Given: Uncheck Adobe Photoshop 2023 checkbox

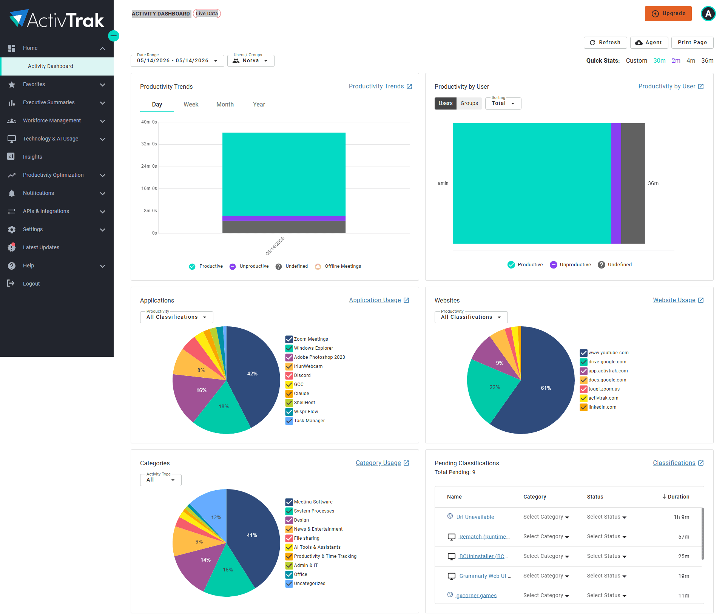Looking at the screenshot, I should [x=289, y=357].
